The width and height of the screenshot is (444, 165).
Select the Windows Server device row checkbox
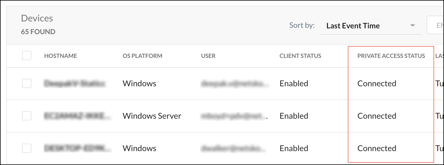point(27,116)
